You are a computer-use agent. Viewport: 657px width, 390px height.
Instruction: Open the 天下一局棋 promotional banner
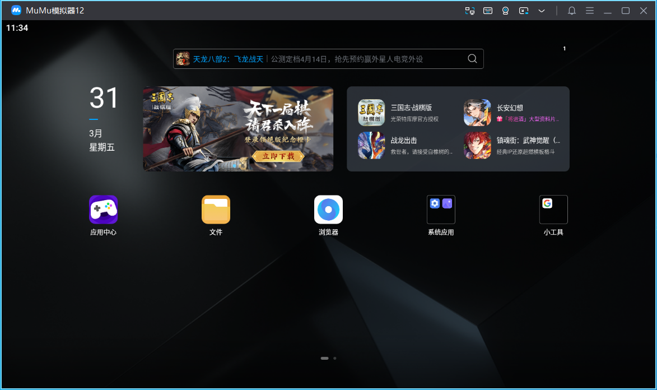pos(238,129)
